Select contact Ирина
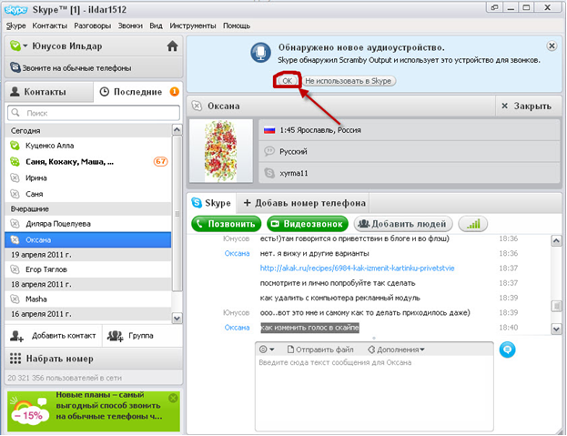This screenshot has height=436, width=567. 88,177
